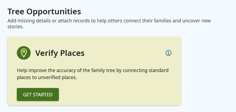Select the Verify Places card title

click(60, 53)
